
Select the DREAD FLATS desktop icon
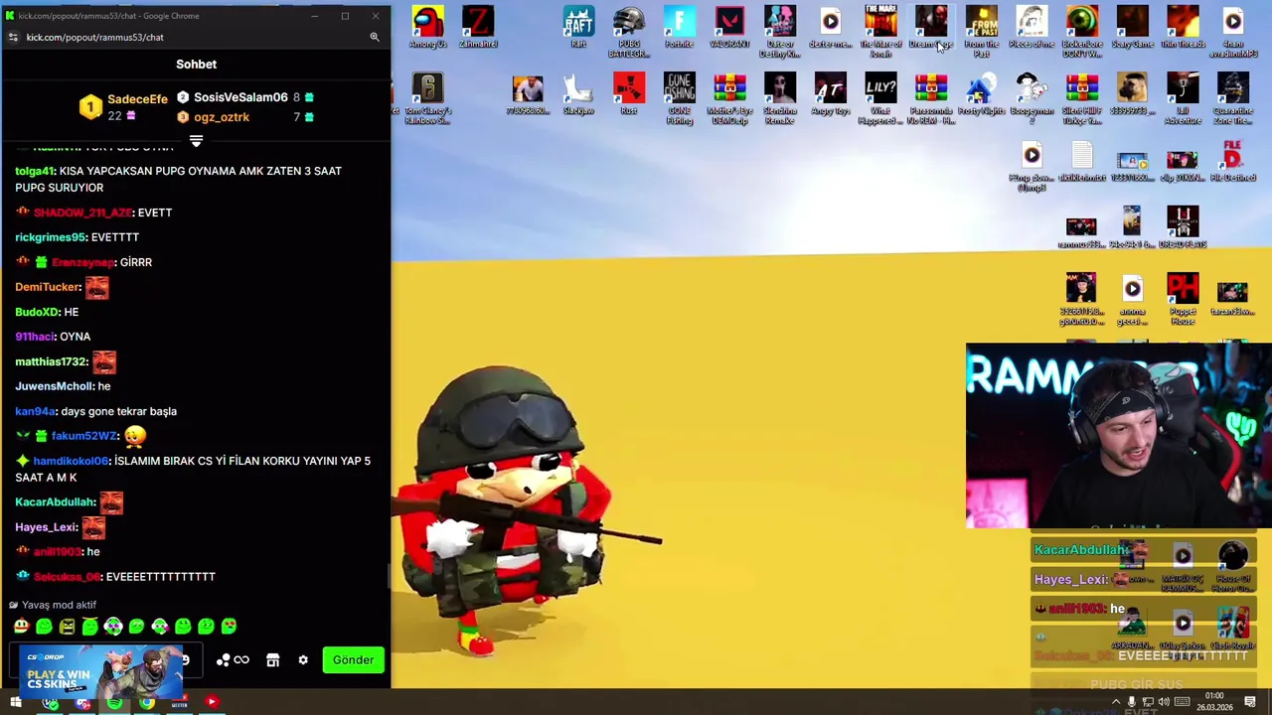1183,227
